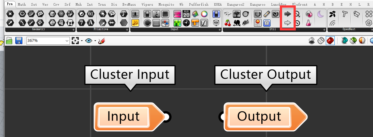This screenshot has height=137, width=373.
Task: Select the Cluster Output arrow component
Action: click(x=288, y=23)
